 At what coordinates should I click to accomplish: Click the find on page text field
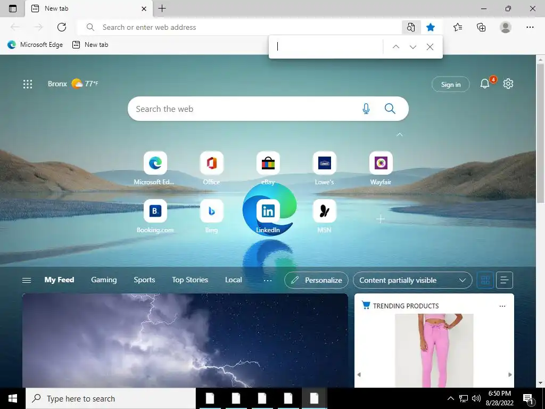(327, 47)
